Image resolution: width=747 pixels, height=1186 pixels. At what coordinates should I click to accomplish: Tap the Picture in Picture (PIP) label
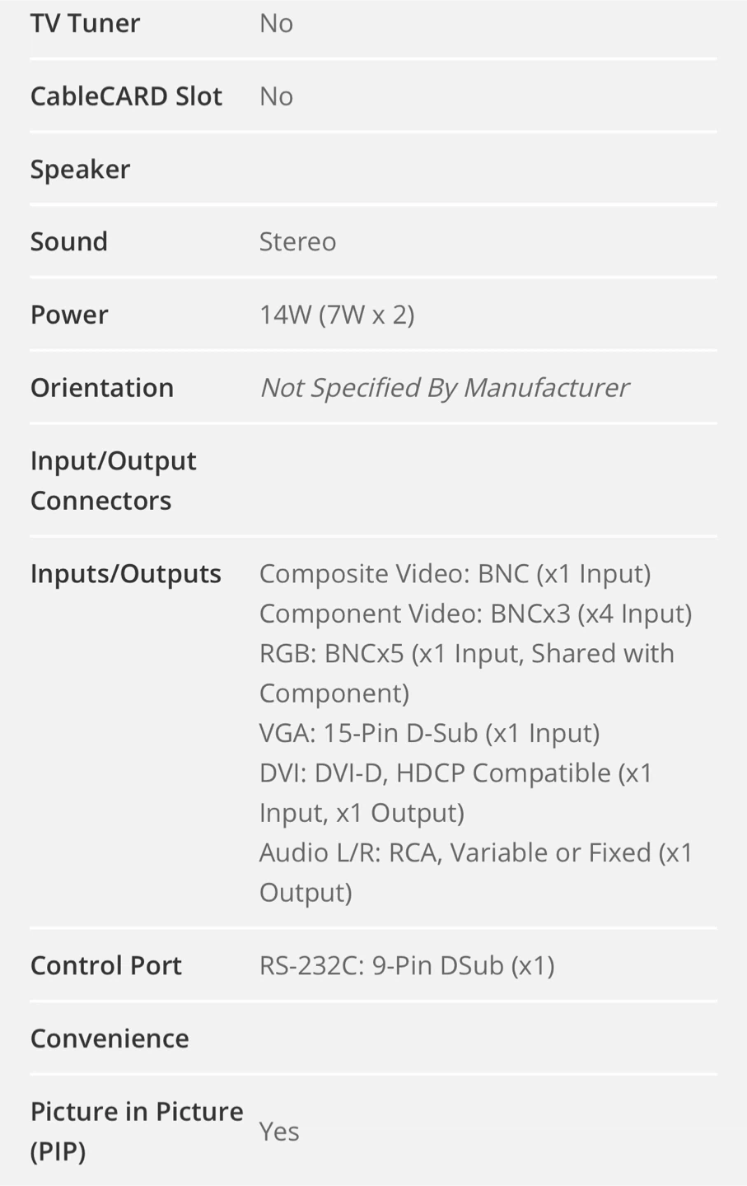[x=137, y=1131]
